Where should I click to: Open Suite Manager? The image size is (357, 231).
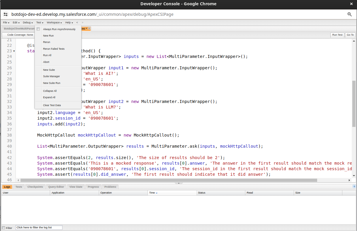pos(58,76)
